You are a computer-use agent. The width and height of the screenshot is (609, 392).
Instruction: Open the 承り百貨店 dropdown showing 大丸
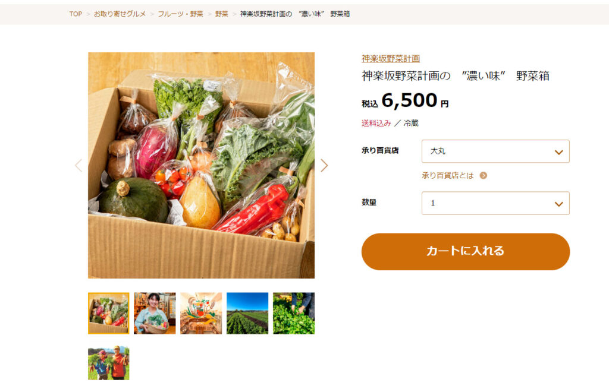(x=495, y=151)
